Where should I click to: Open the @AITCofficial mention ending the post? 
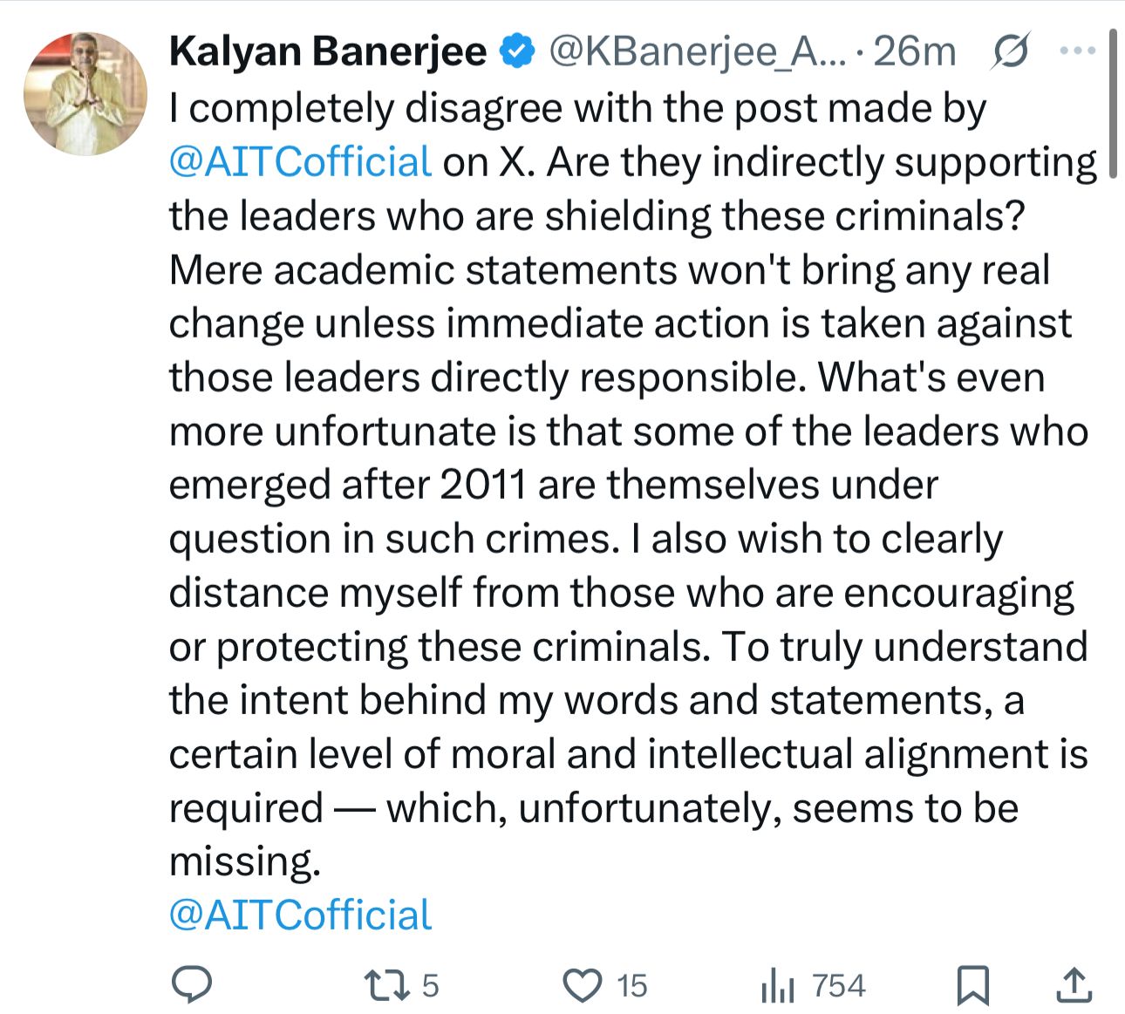click(300, 915)
